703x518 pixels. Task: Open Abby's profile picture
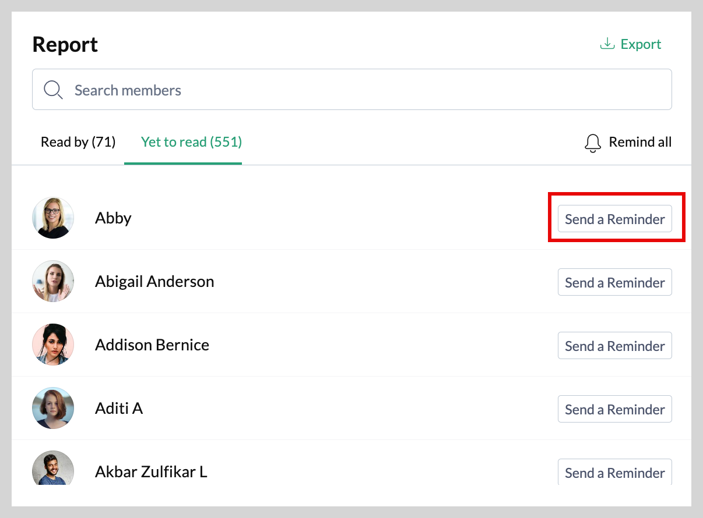[x=53, y=218]
